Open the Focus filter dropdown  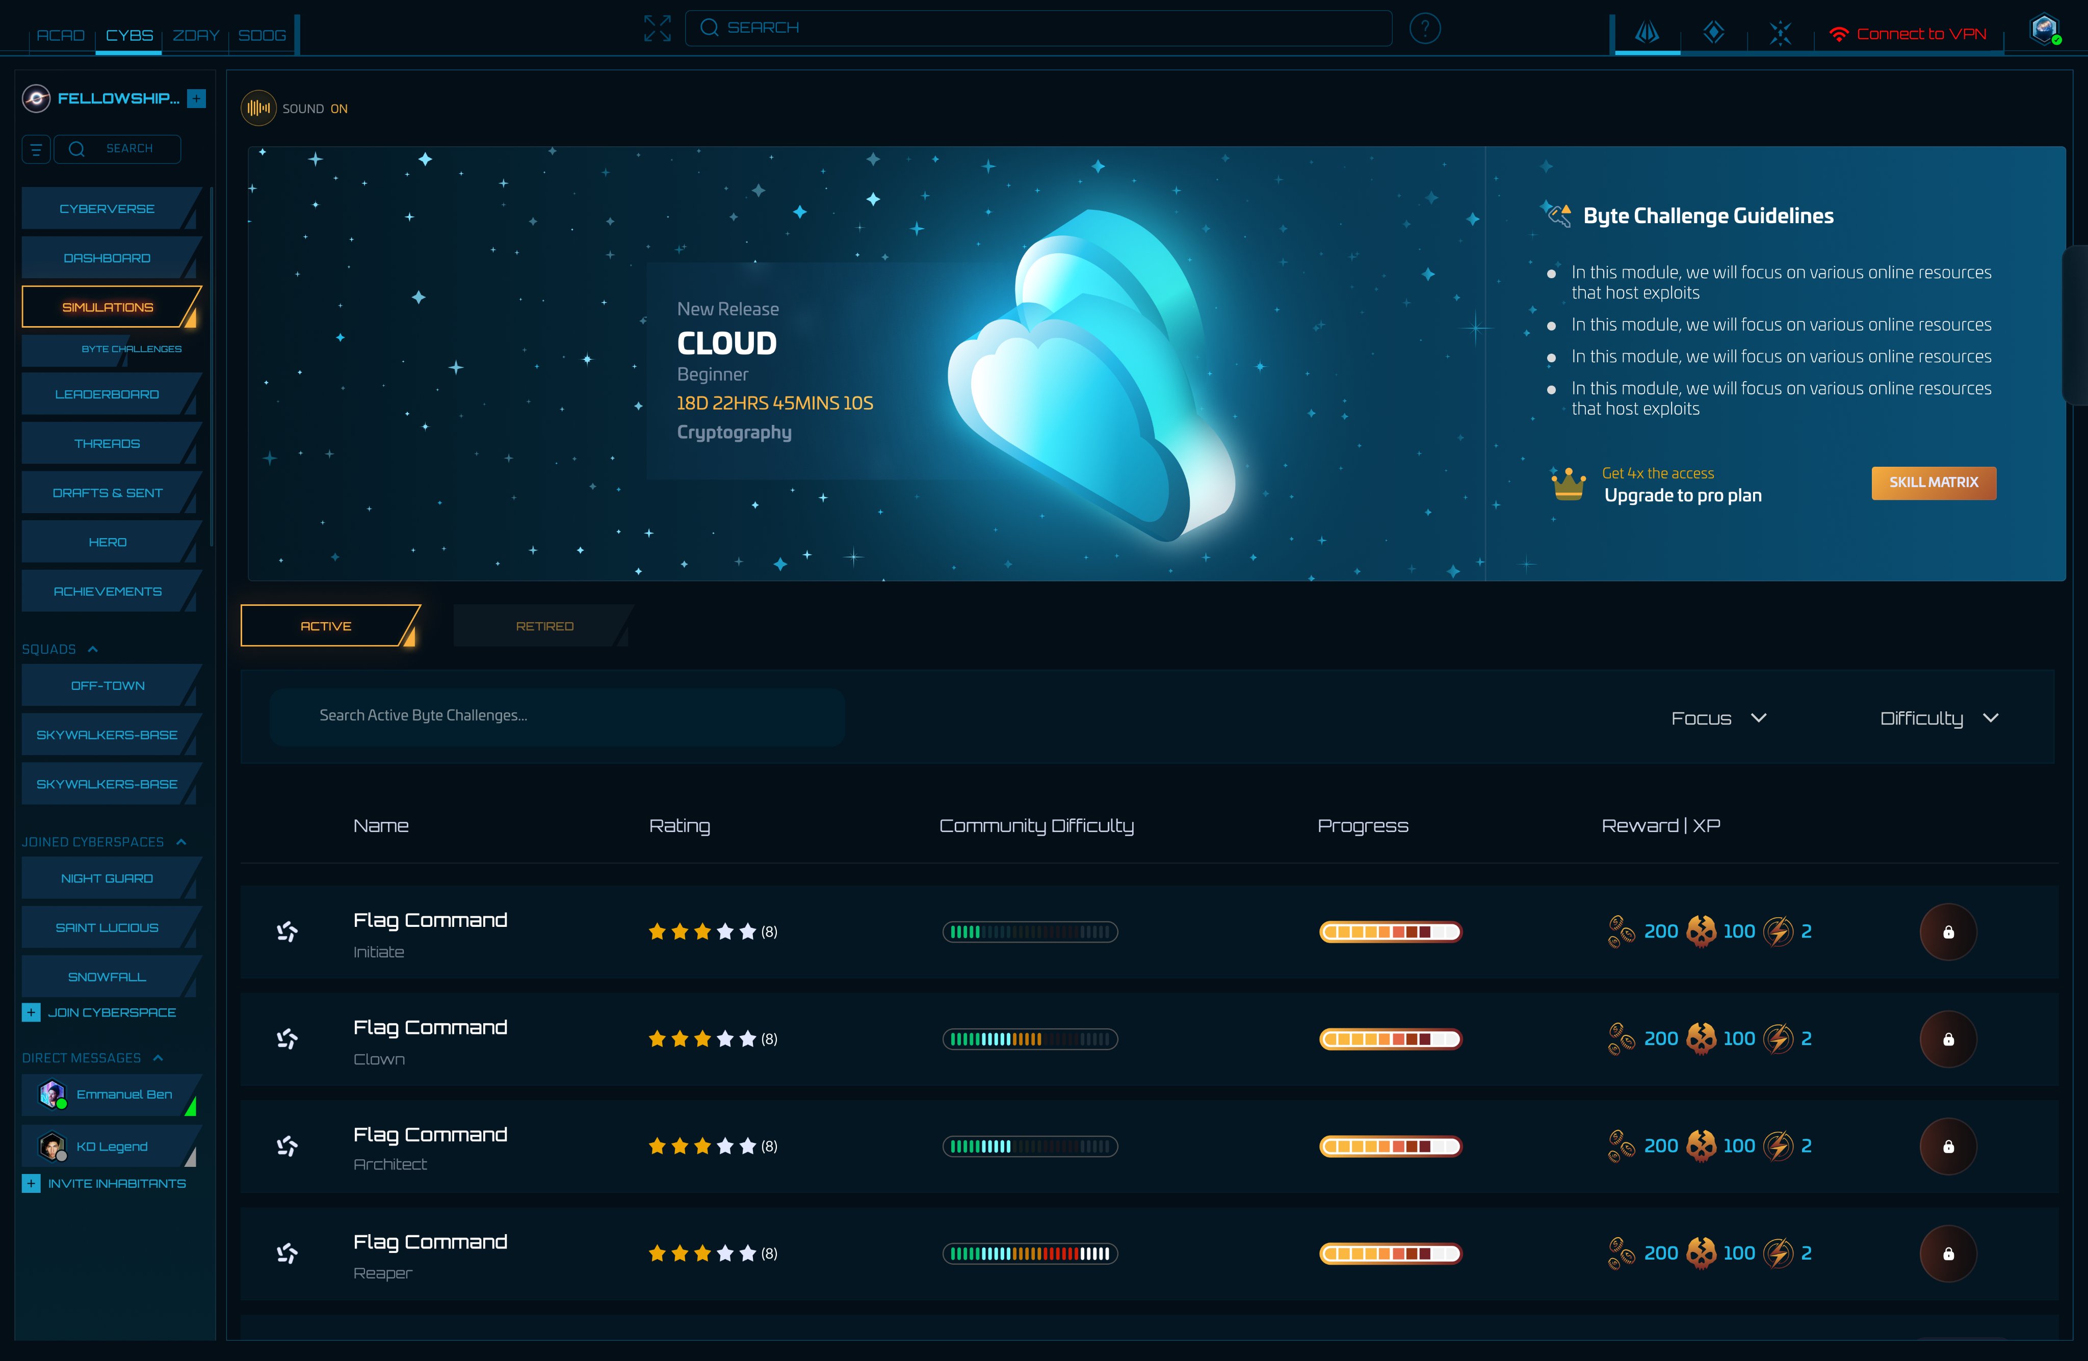coord(1718,718)
